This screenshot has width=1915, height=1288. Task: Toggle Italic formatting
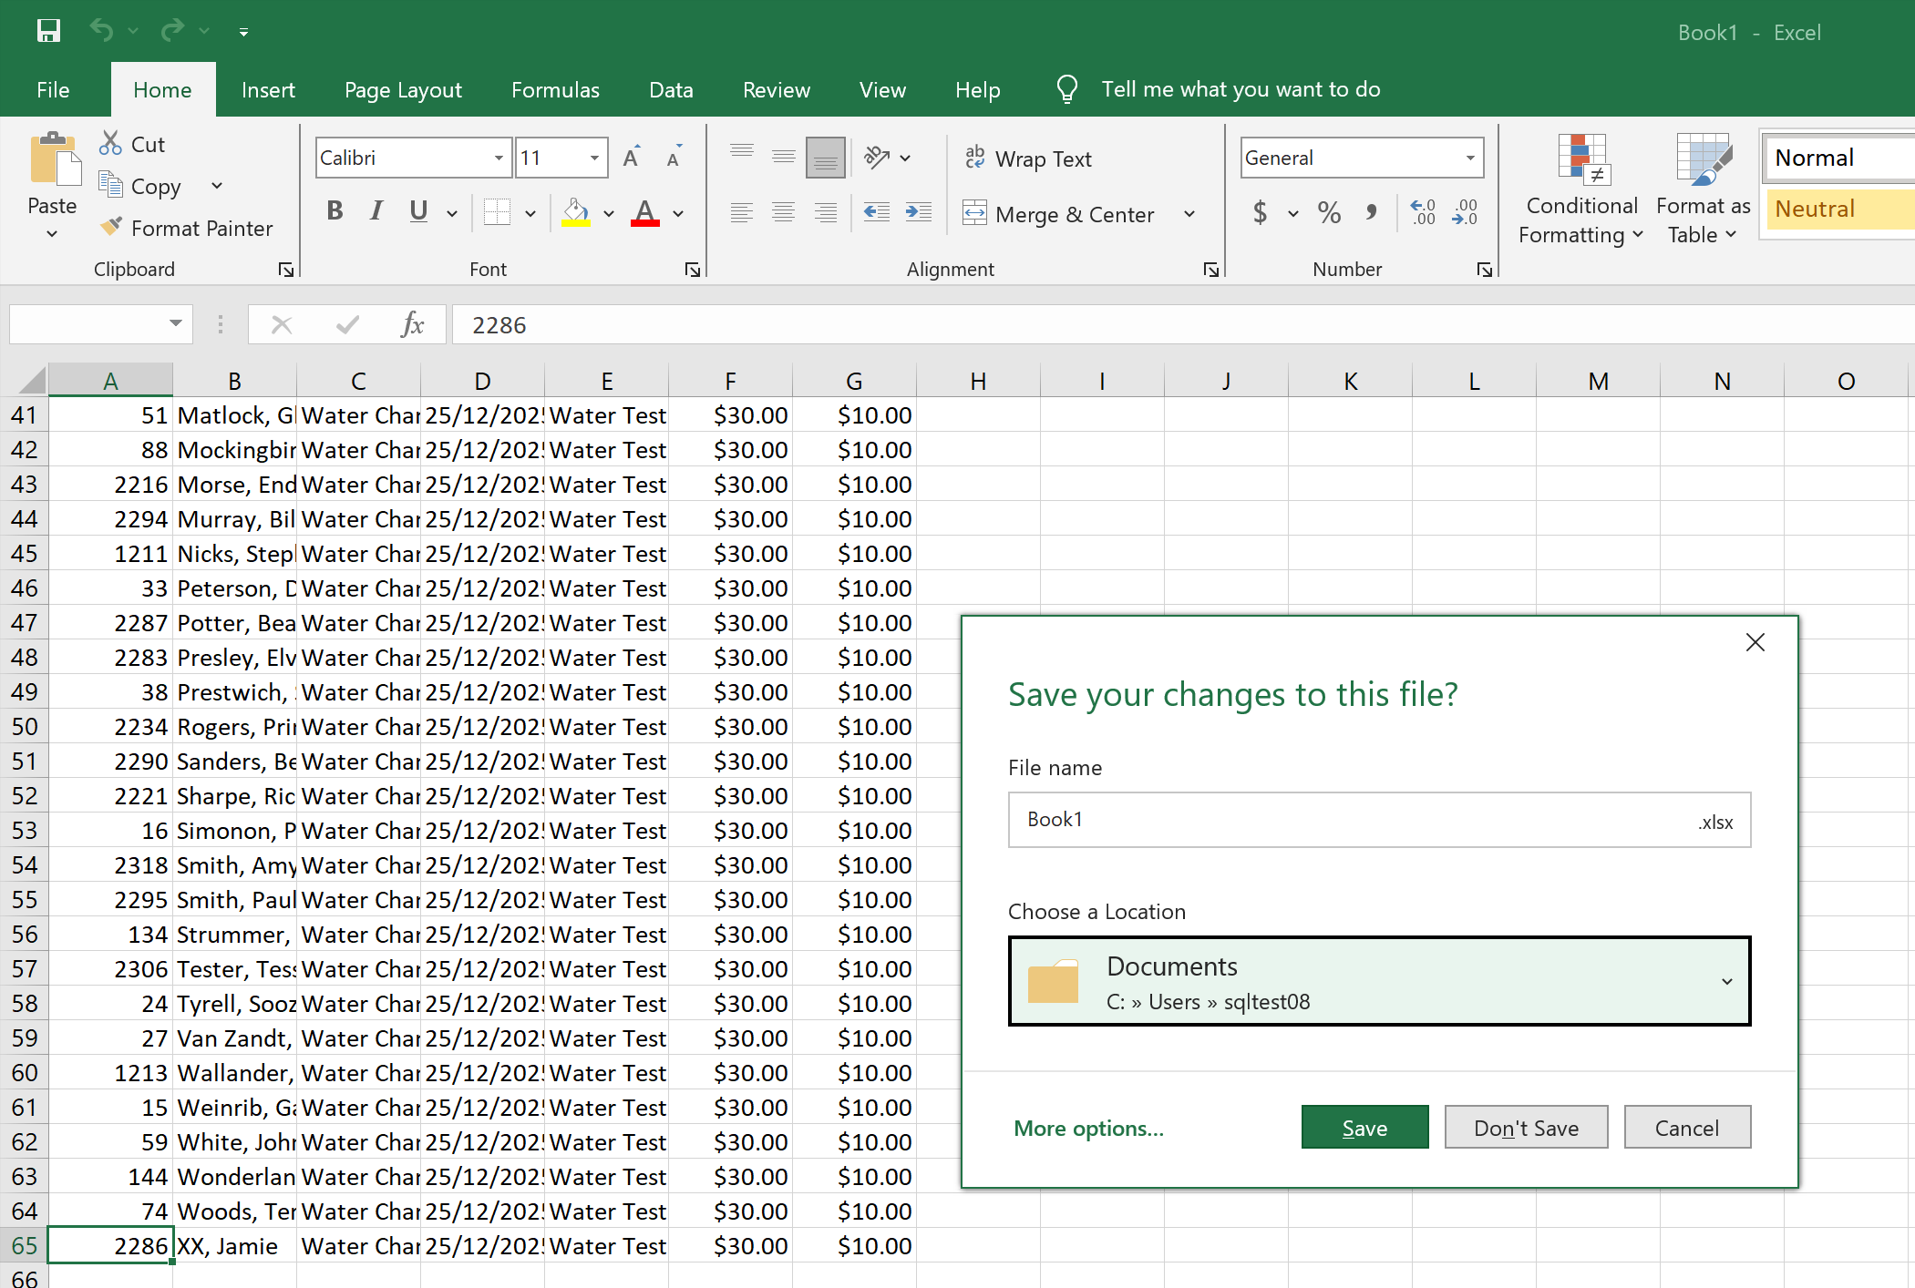coord(376,211)
